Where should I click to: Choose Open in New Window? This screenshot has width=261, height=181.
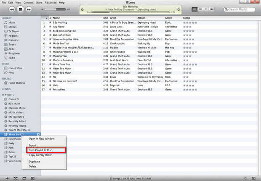[42, 139]
